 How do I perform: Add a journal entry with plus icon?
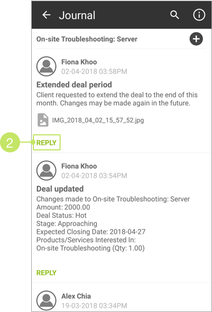[196, 39]
